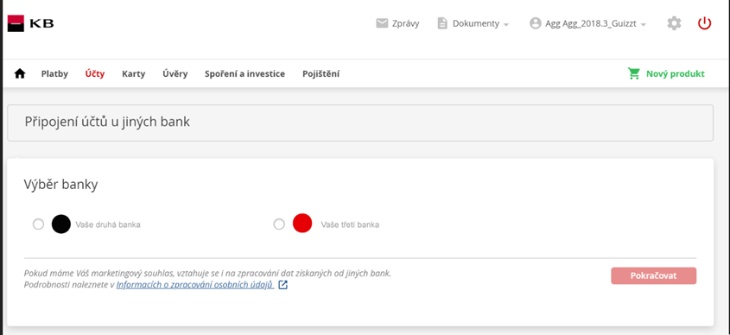Open the Účty menu

pyautogui.click(x=95, y=73)
